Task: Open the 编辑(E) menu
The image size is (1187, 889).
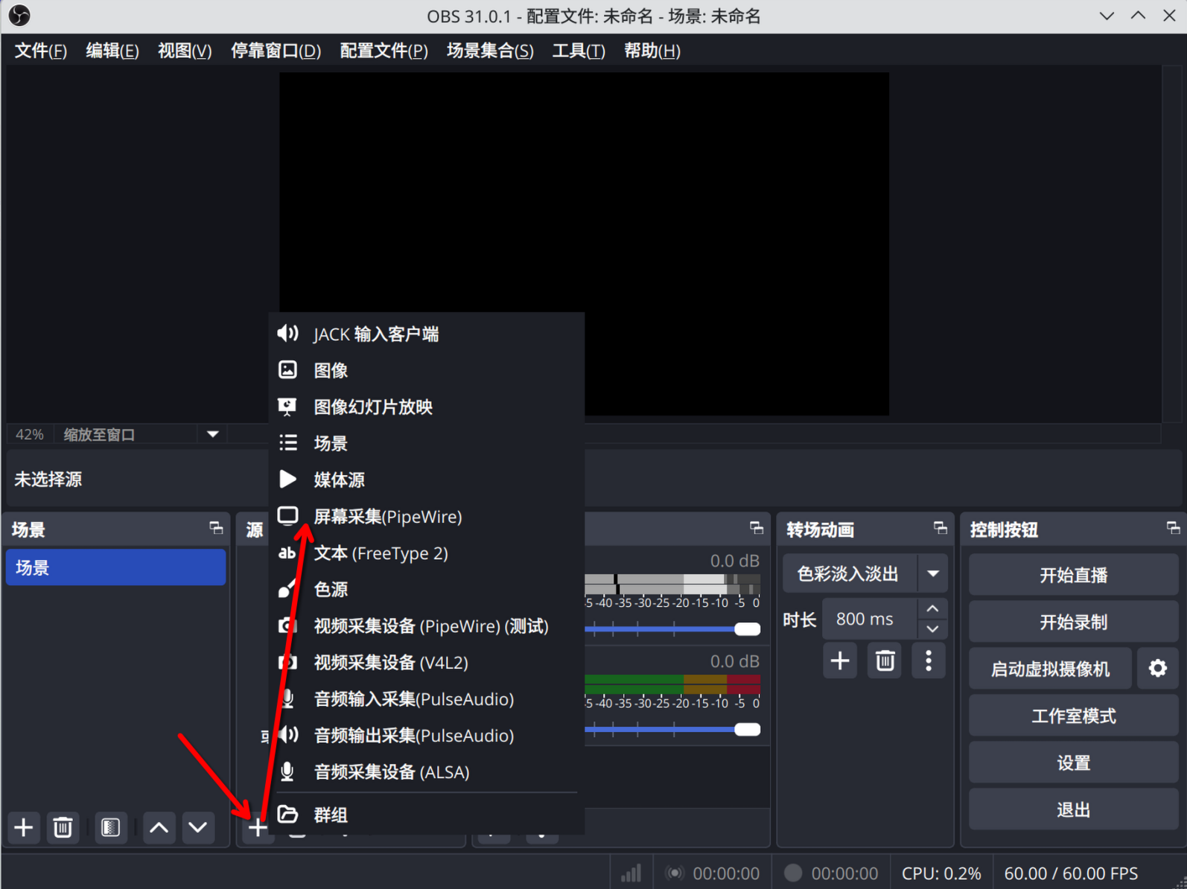Action: coord(112,51)
